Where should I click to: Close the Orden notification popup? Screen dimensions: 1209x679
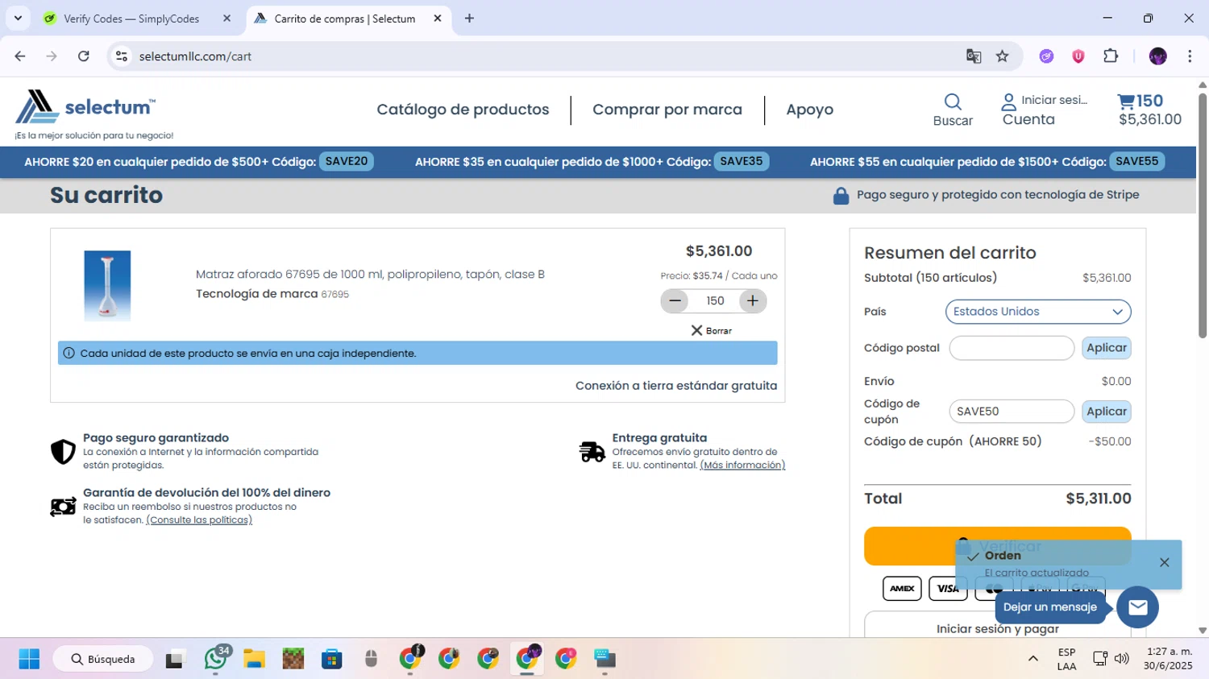[x=1164, y=562]
